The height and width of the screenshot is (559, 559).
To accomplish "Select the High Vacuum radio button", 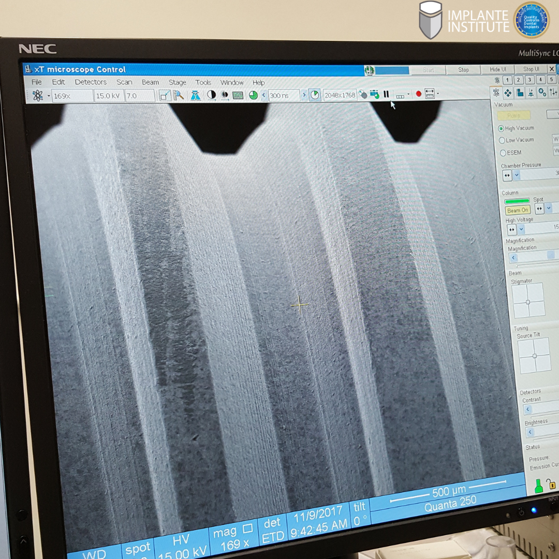I will [501, 128].
